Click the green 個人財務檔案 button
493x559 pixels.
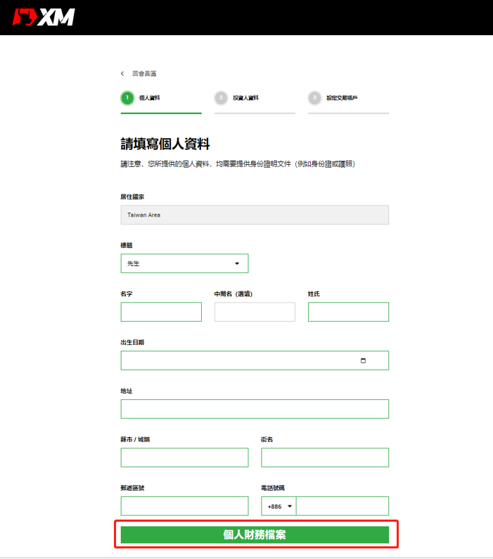(x=255, y=535)
